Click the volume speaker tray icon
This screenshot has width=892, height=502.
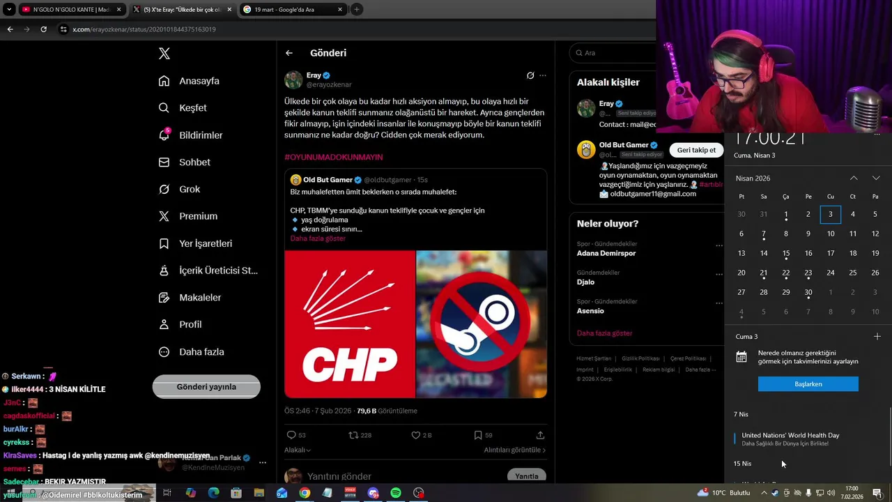[x=831, y=493]
